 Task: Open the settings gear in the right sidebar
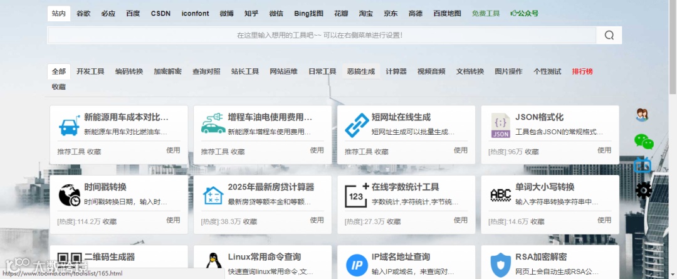(x=644, y=190)
